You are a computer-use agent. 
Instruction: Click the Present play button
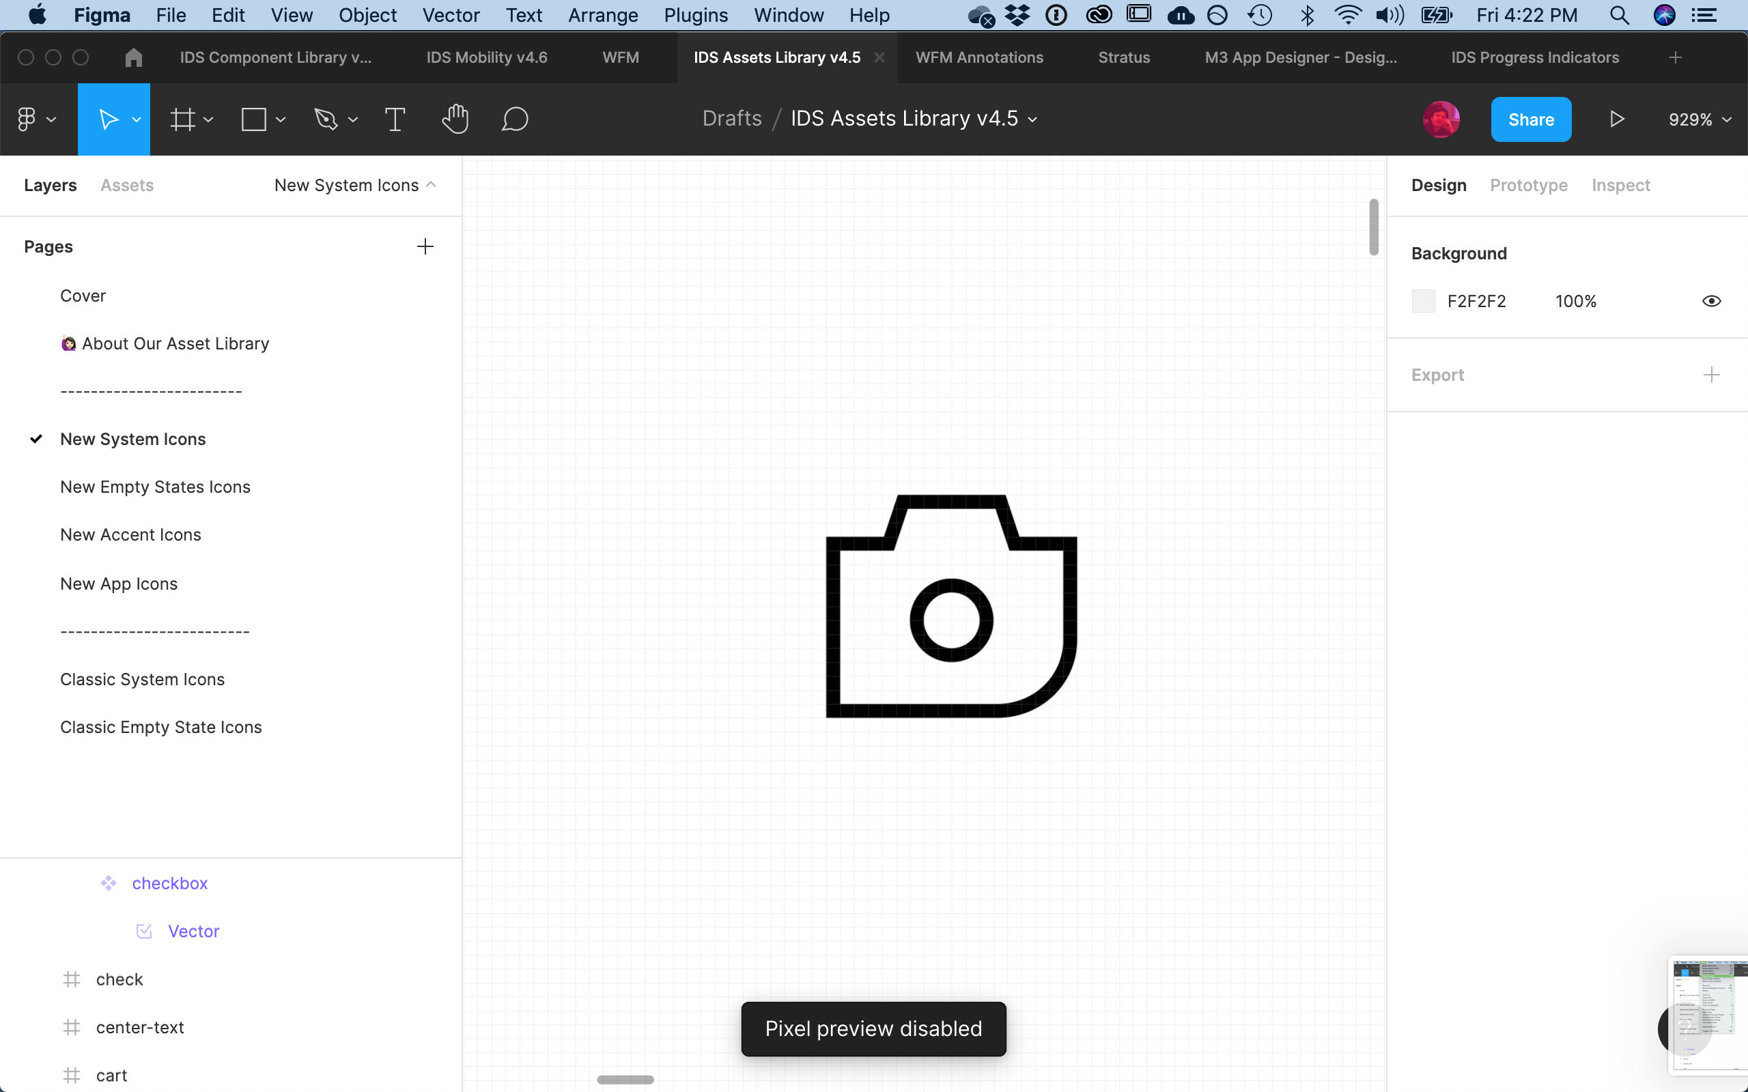point(1618,119)
